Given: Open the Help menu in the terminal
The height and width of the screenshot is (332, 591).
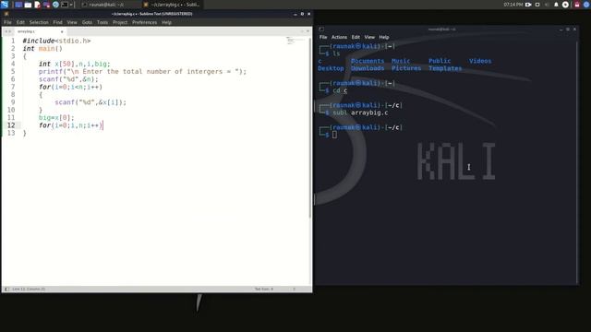Looking at the screenshot, I should (x=384, y=37).
